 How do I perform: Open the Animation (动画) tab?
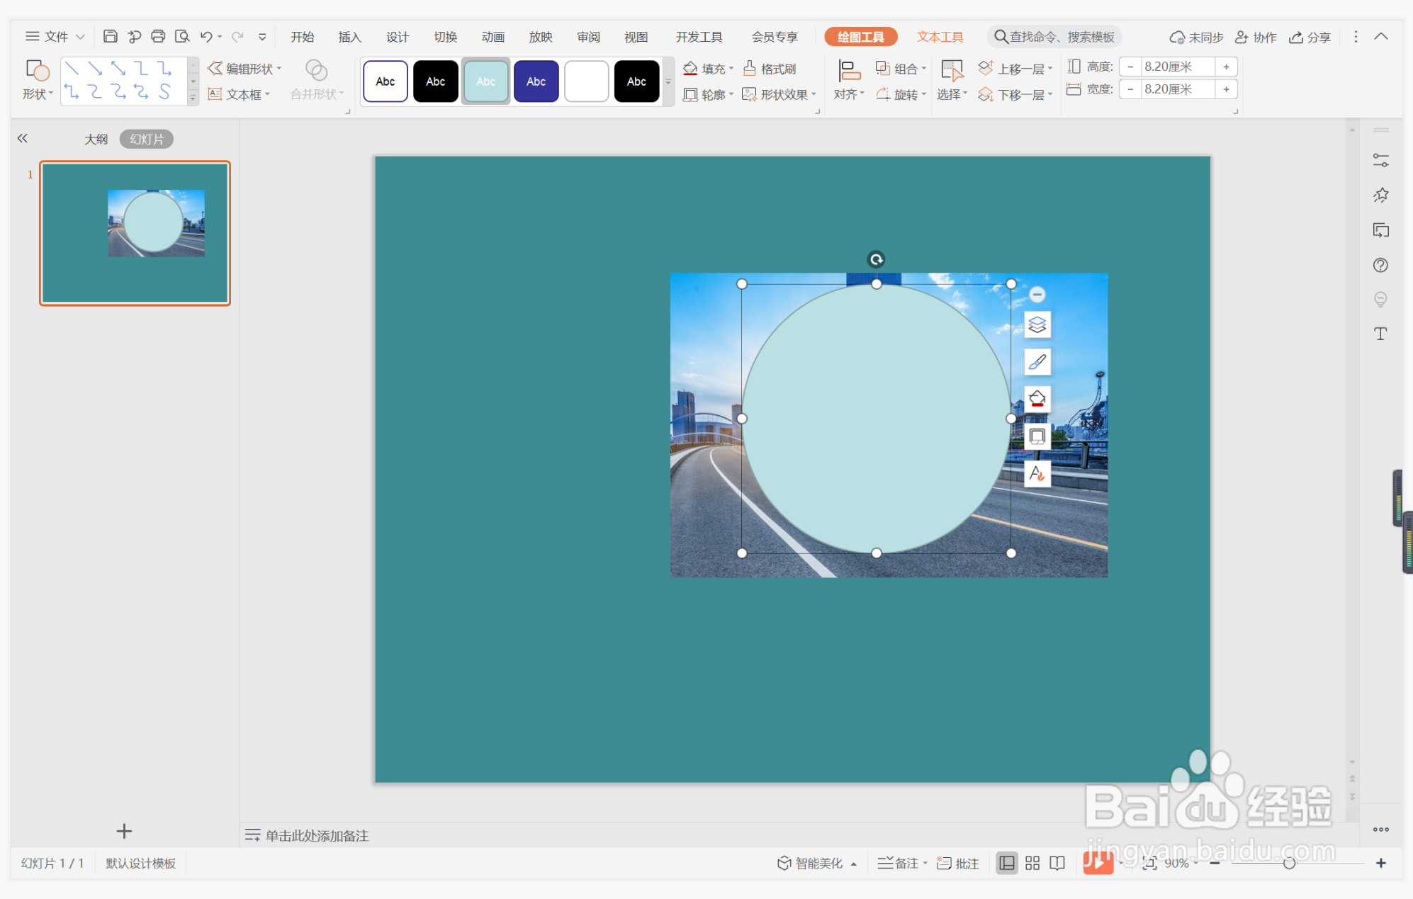click(x=492, y=37)
